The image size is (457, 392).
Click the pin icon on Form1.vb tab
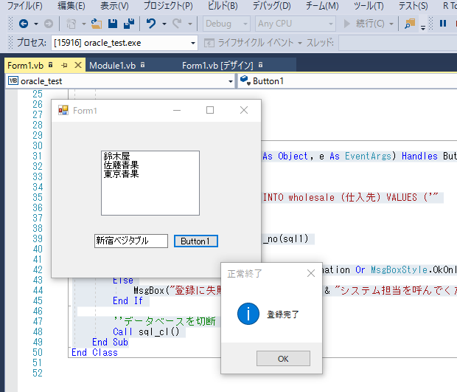tap(65, 65)
